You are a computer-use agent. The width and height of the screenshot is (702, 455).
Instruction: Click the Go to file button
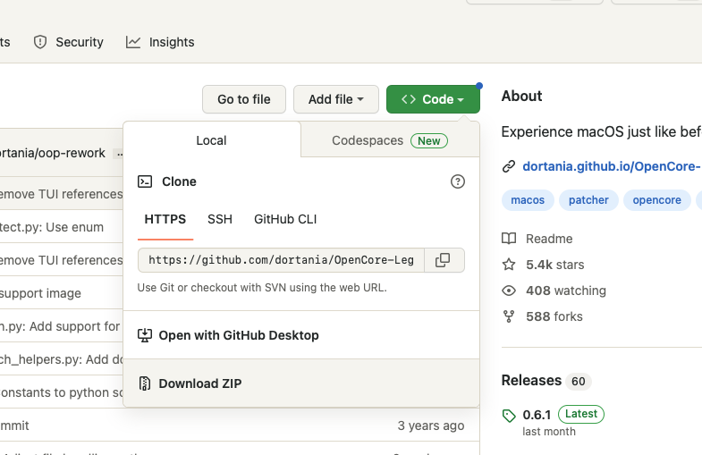tap(244, 99)
